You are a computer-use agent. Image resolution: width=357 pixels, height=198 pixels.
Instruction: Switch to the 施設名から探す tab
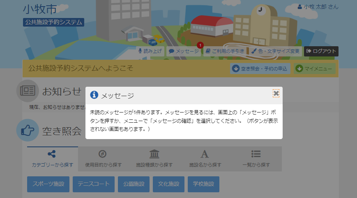205,159
